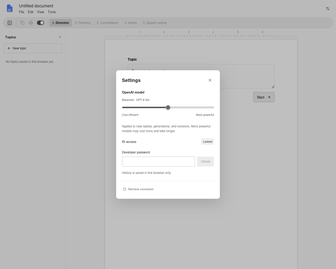
Task: Click the 'Cost efficient' label
Action: 130,115
